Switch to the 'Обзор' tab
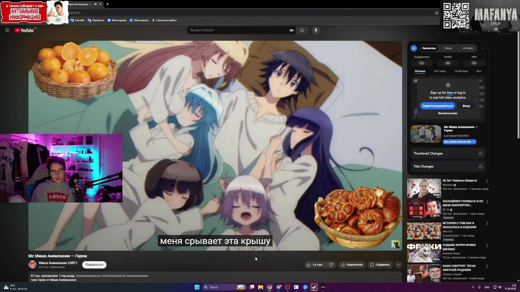This screenshot has width=520, height=292. point(448,48)
